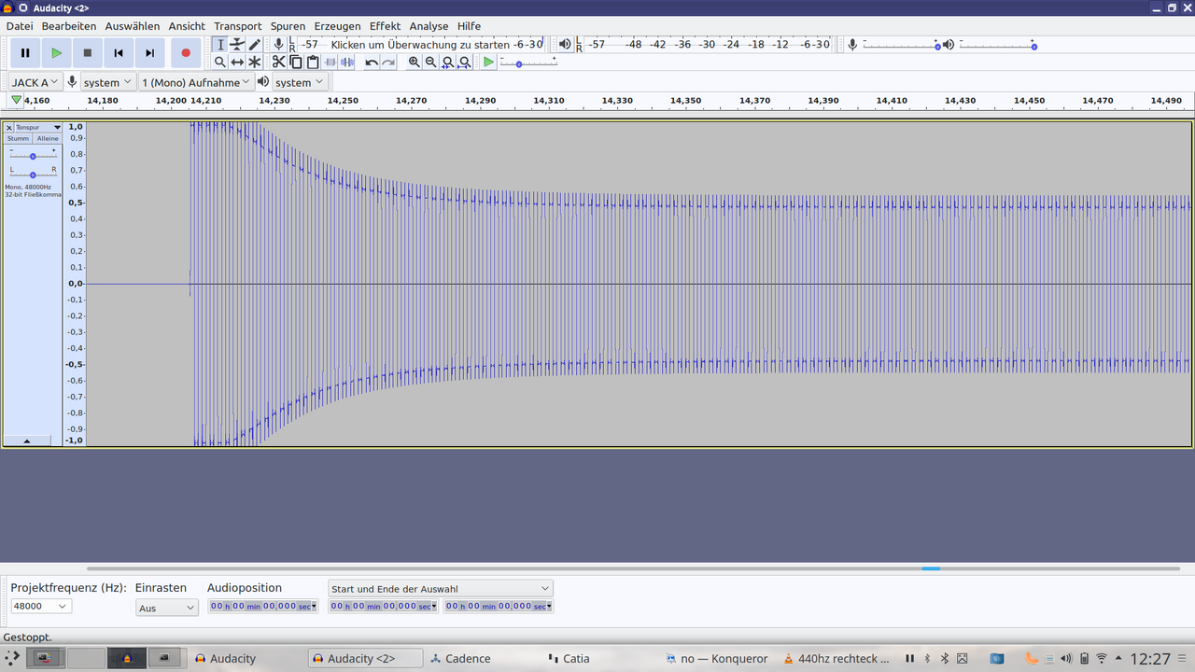
Task: Open the Effekt menu
Action: (385, 26)
